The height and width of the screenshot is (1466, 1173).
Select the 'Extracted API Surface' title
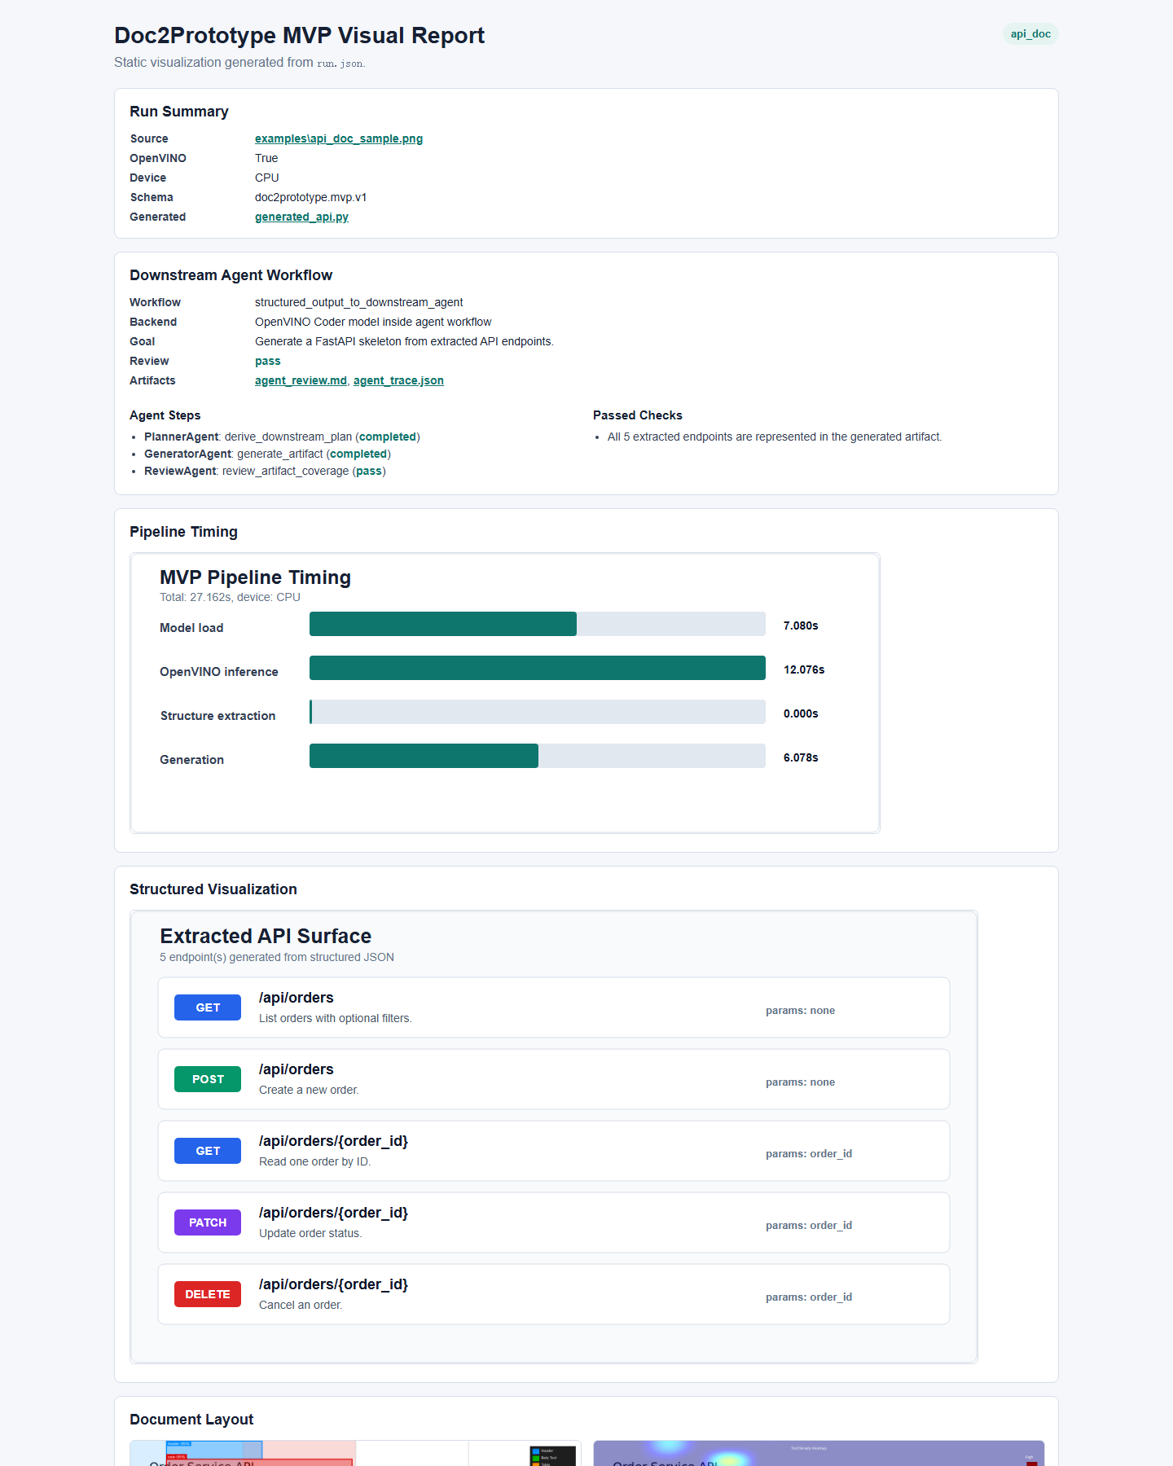pos(266,936)
